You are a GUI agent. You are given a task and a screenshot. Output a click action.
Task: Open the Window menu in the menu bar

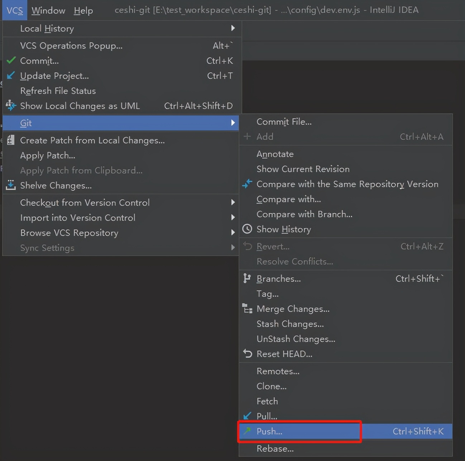48,10
